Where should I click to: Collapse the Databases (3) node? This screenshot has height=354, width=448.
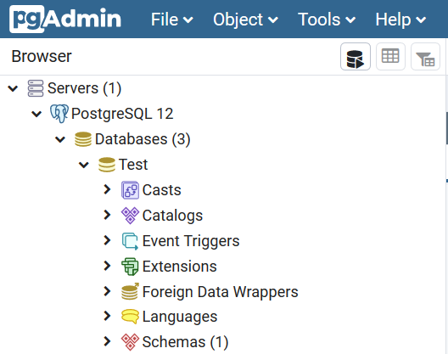[60, 139]
